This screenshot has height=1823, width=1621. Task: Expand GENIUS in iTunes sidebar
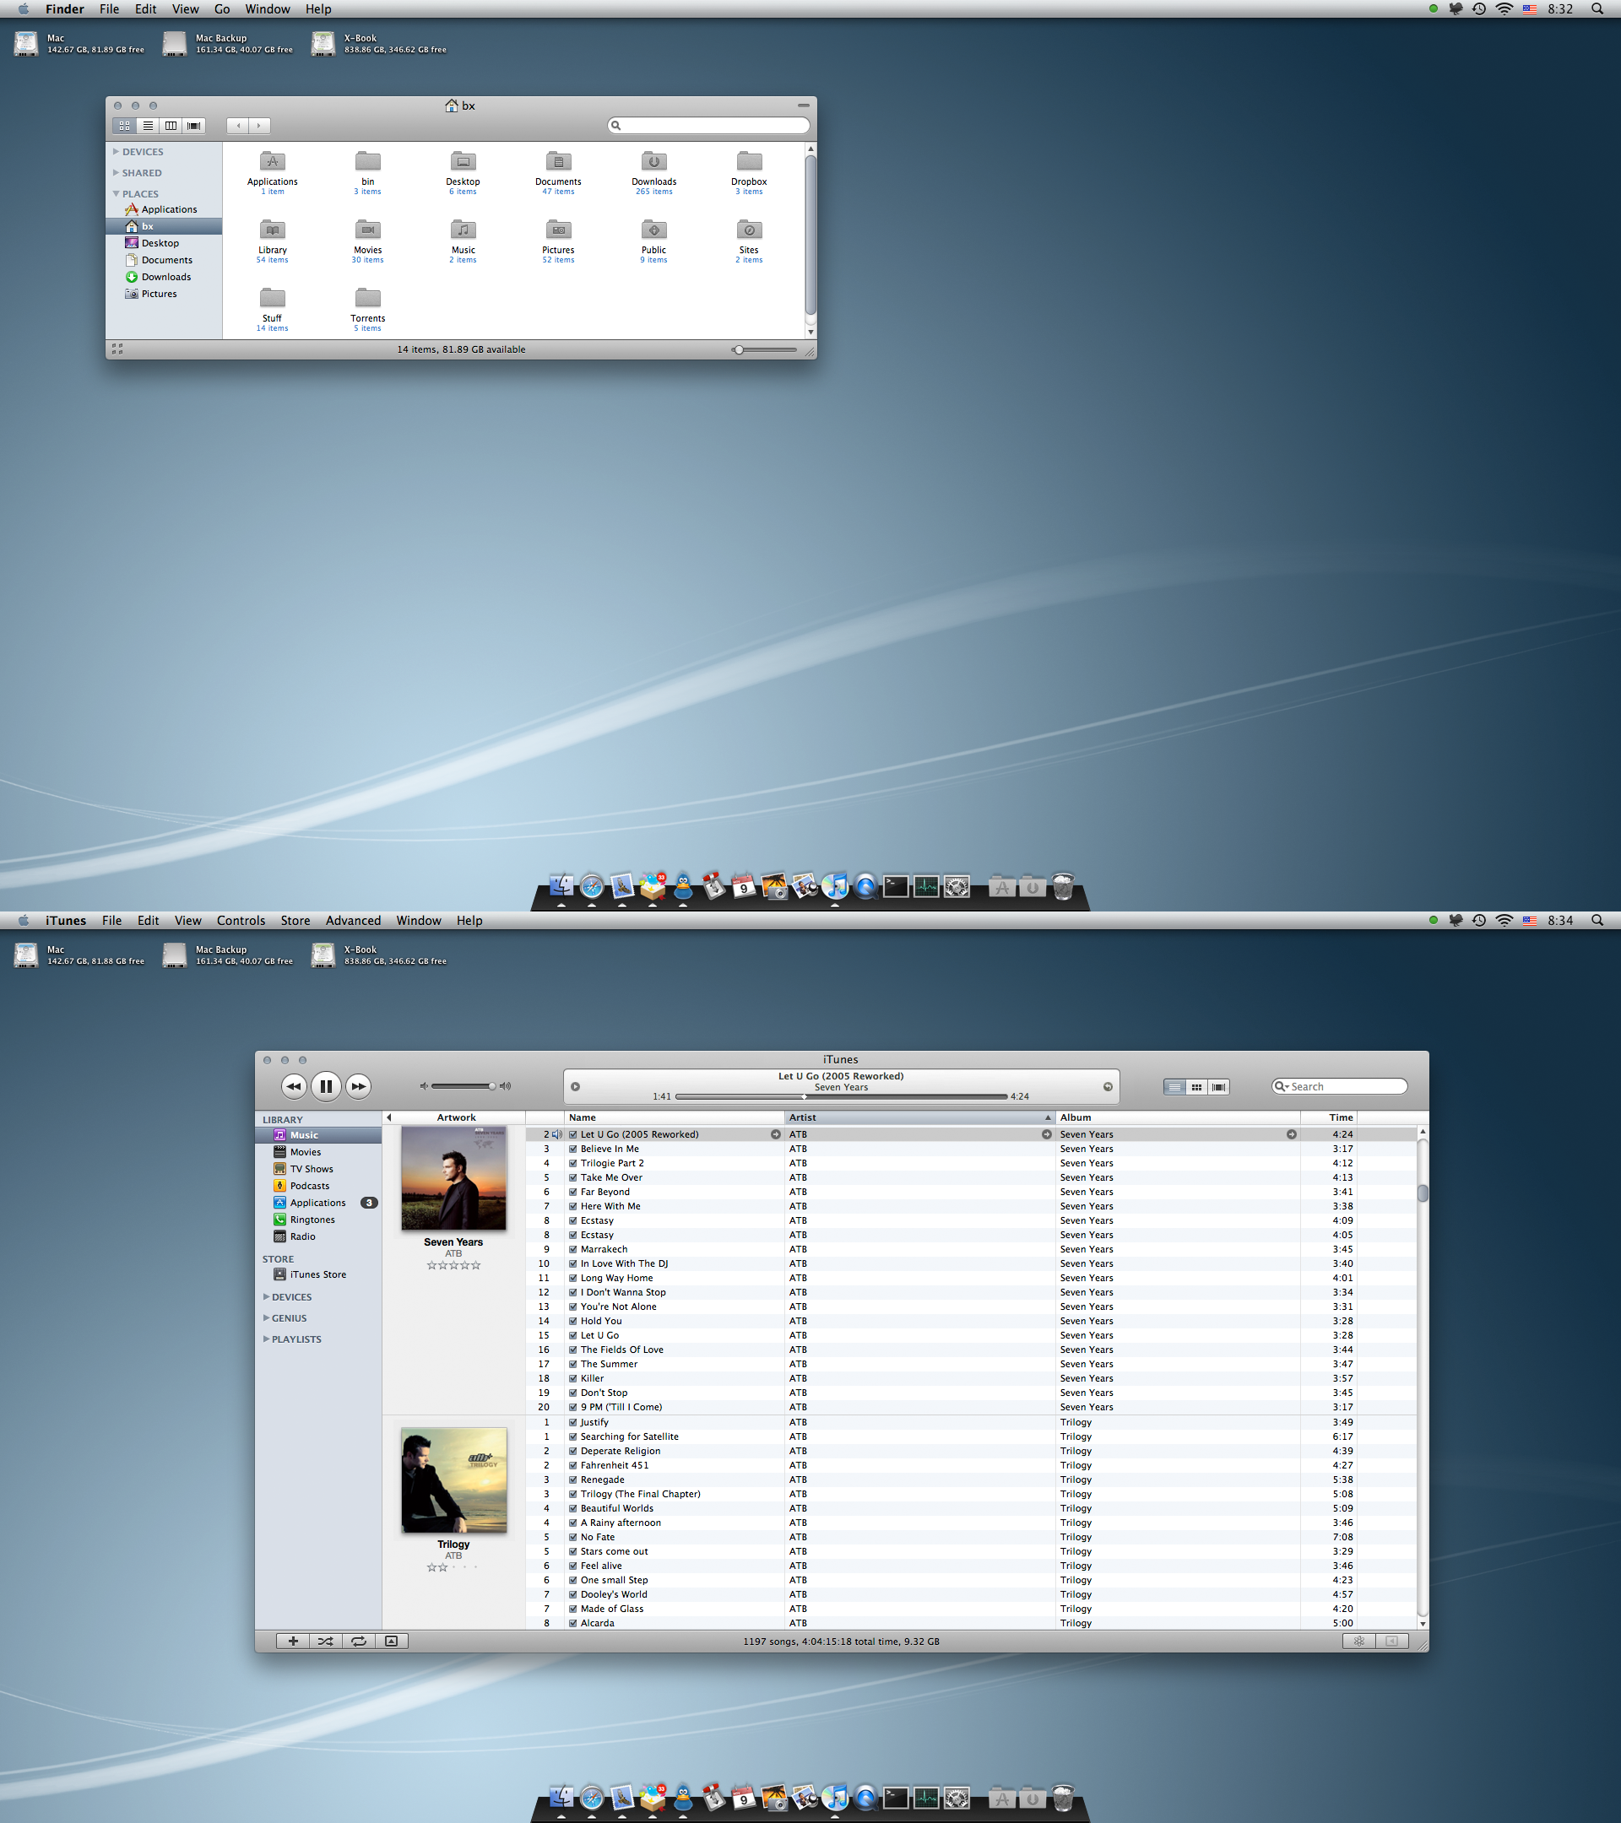(x=266, y=1318)
